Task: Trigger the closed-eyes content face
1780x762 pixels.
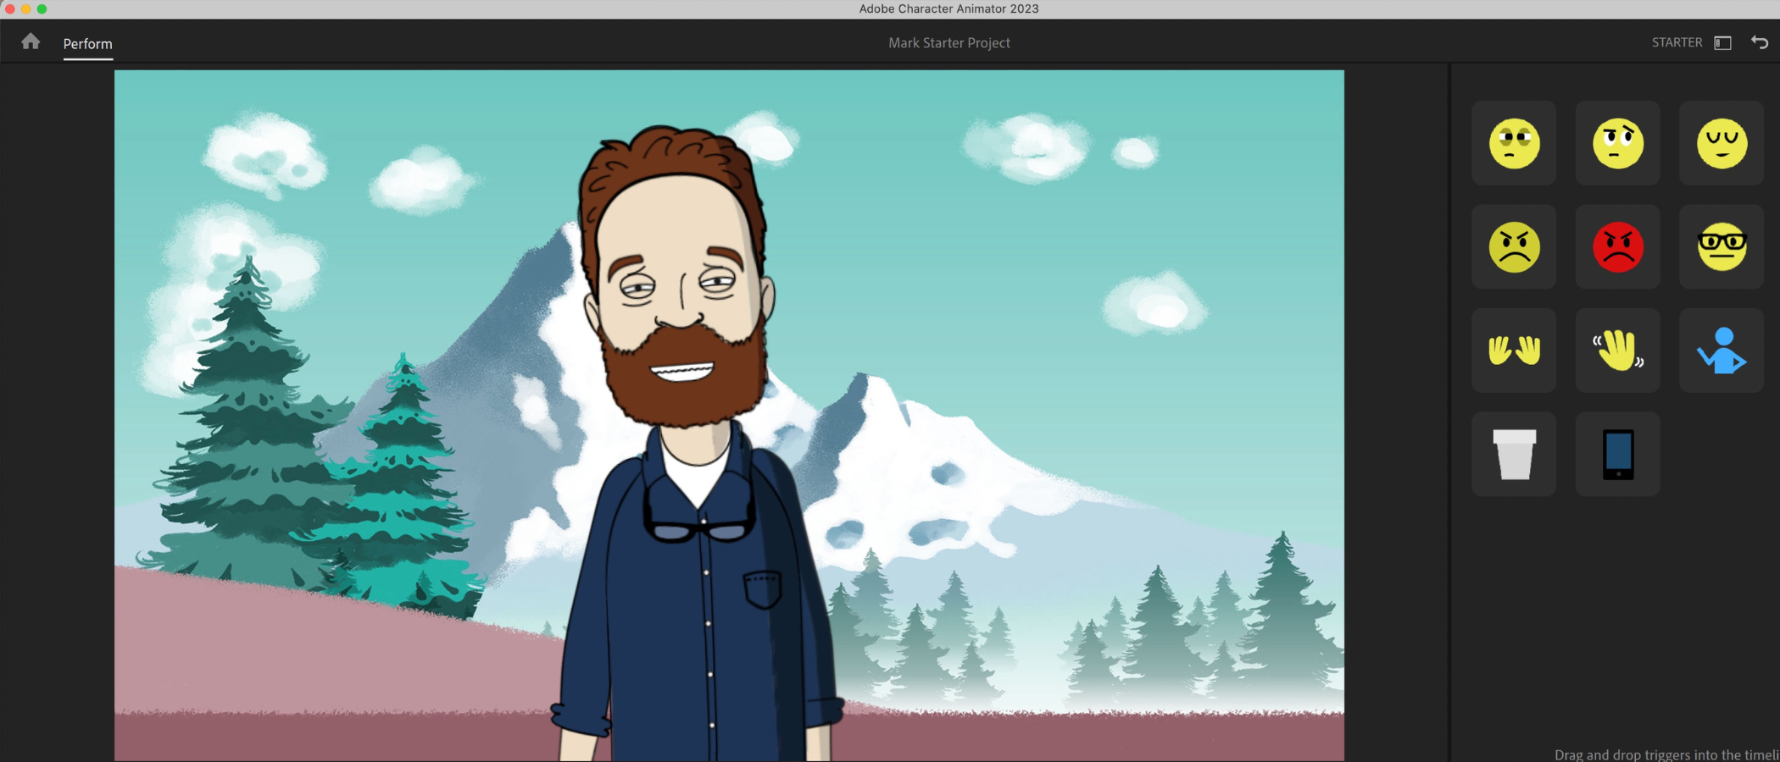Action: click(x=1722, y=143)
